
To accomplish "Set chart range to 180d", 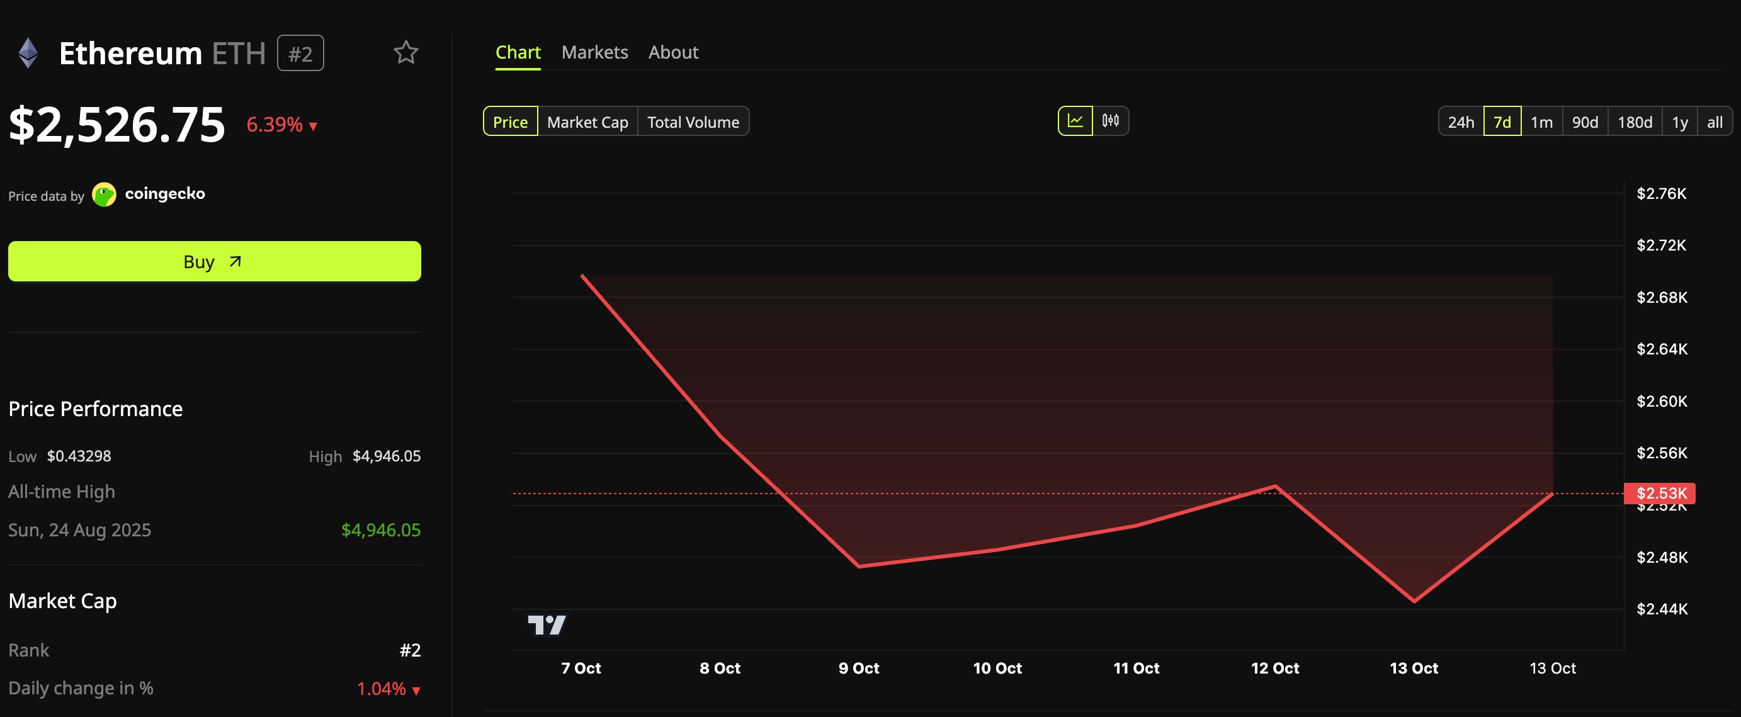I will click(x=1634, y=121).
